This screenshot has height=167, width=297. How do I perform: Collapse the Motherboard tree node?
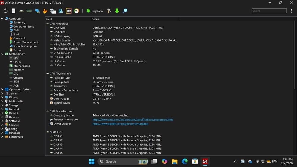[x=2, y=54]
